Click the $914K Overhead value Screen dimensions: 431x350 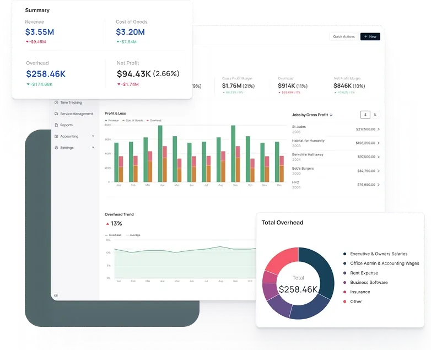click(287, 86)
